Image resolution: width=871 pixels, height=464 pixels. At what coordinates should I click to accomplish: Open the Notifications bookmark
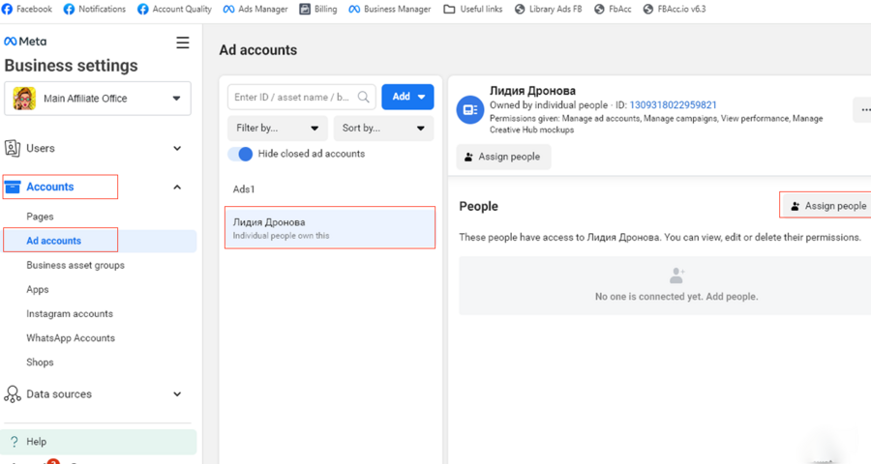(95, 9)
